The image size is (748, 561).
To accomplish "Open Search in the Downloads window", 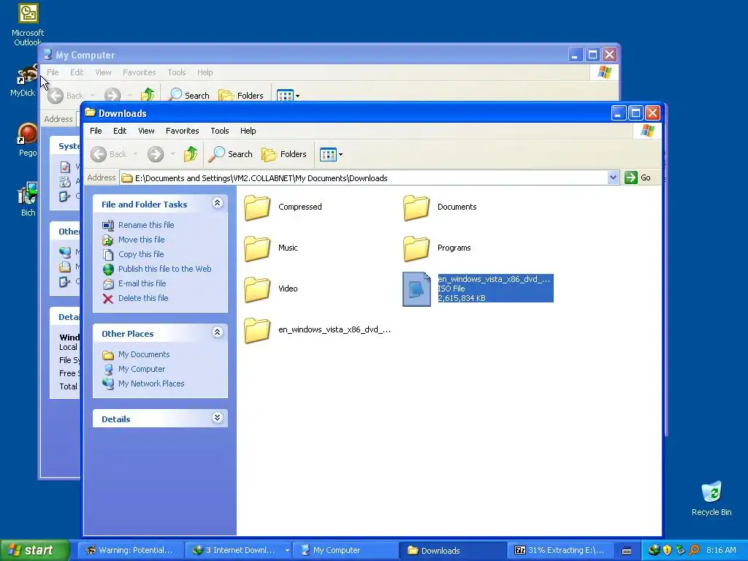I will (231, 154).
